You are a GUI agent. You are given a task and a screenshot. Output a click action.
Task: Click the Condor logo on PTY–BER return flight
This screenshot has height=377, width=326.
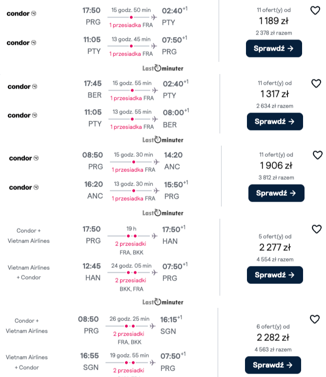pos(22,115)
